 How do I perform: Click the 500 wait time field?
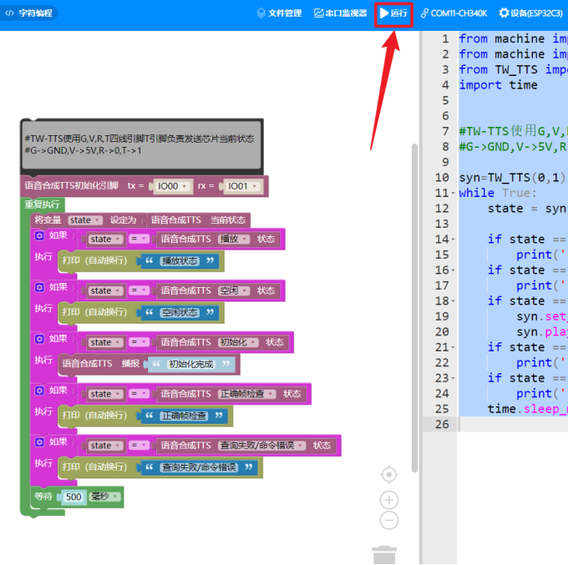tap(74, 497)
